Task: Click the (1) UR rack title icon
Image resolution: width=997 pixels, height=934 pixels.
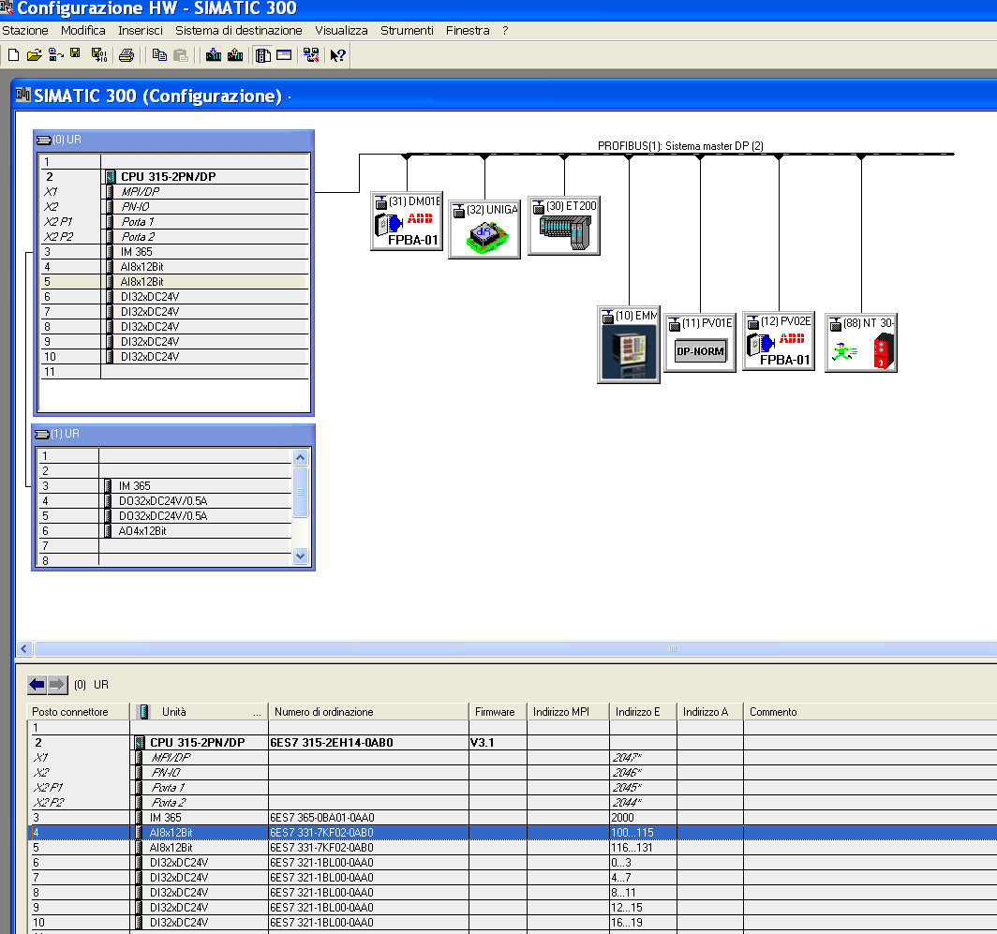Action: [x=42, y=435]
